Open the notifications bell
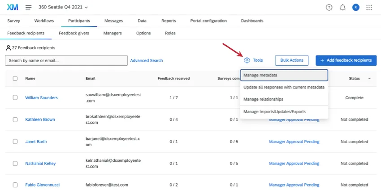The height and width of the screenshot is (190, 381). pos(342,8)
